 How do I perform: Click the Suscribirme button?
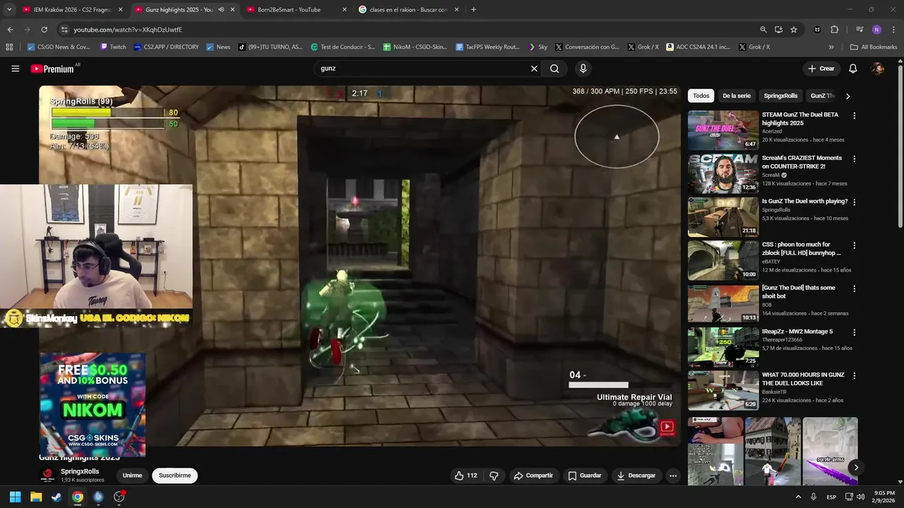pyautogui.click(x=174, y=476)
